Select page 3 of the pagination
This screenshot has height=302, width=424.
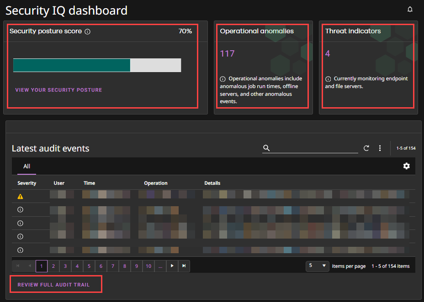click(x=65, y=266)
